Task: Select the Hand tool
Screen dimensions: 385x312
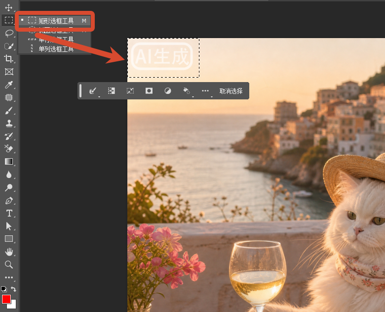Action: pyautogui.click(x=9, y=252)
